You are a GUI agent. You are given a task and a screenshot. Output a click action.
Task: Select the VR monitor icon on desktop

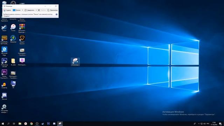pos(13,85)
